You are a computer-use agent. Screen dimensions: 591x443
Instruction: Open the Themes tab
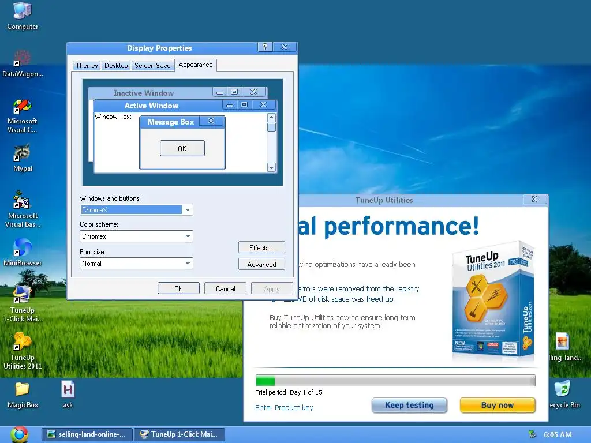(87, 66)
